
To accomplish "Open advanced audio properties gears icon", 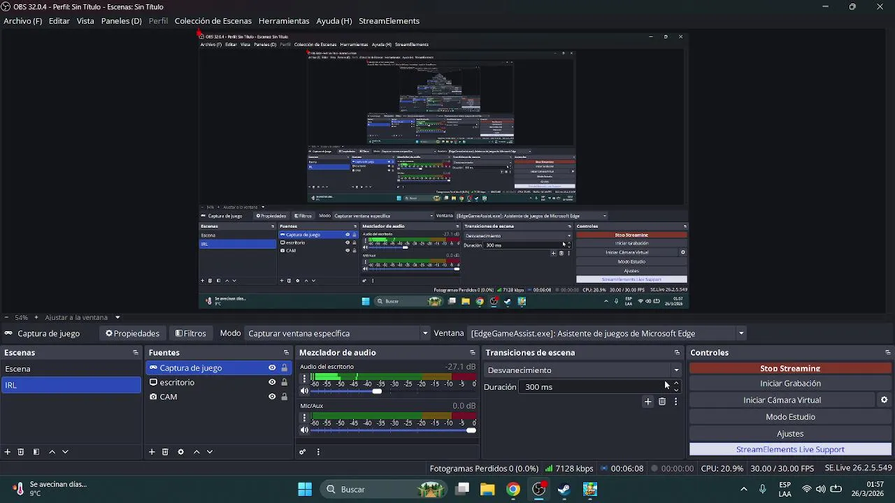I will pyautogui.click(x=303, y=452).
